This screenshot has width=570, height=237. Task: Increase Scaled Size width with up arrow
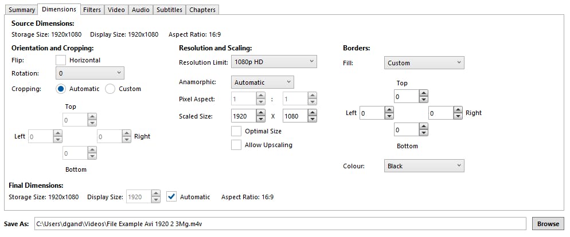pyautogui.click(x=260, y=113)
